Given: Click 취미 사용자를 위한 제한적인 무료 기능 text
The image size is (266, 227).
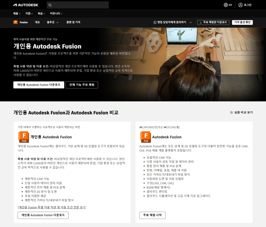Looking at the screenshot, I should pos(35,39).
